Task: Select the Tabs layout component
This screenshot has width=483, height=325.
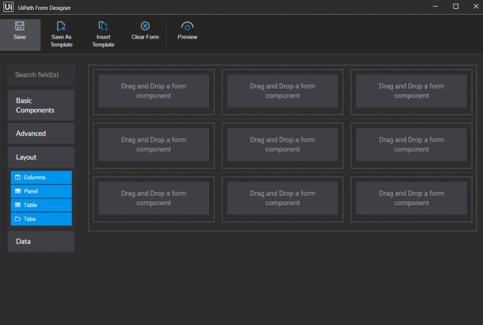Action: pos(41,219)
